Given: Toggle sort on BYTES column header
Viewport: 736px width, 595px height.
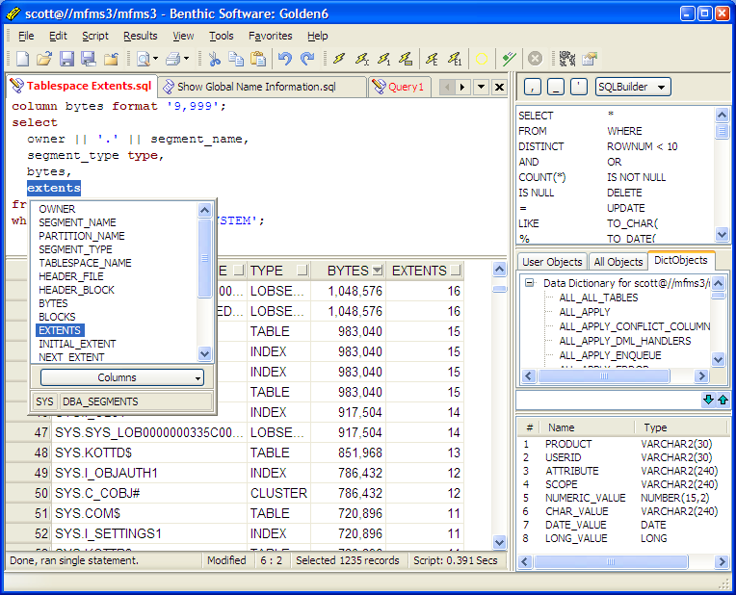Looking at the screenshot, I should (x=349, y=271).
